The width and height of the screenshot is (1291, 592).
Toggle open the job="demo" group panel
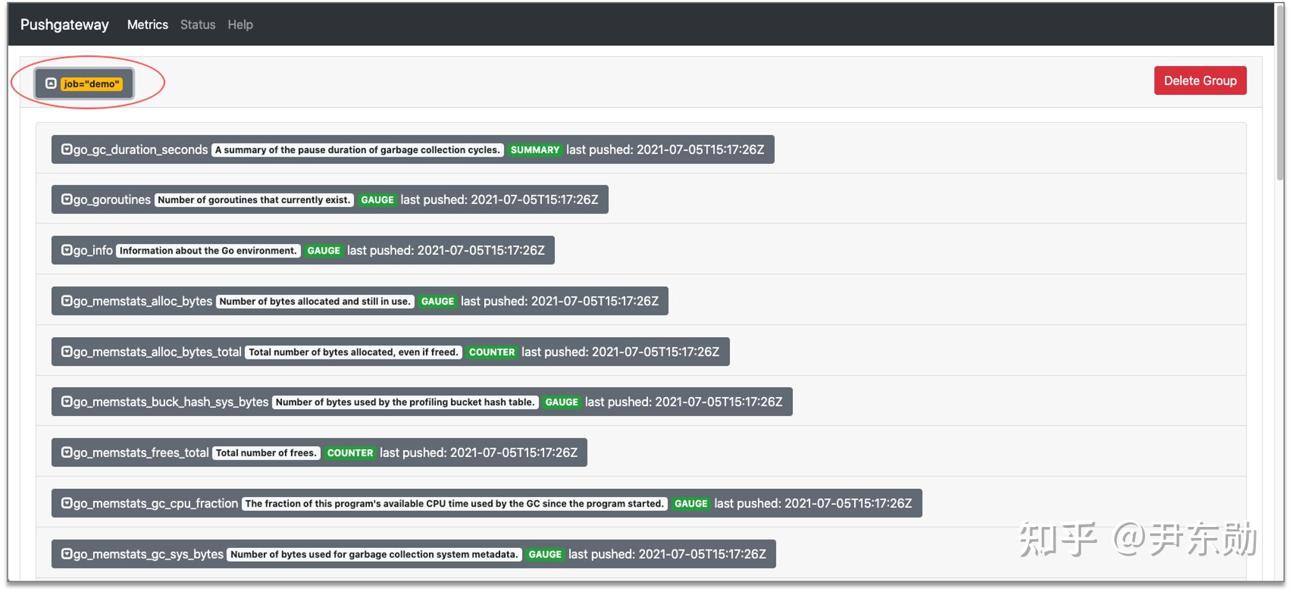(52, 82)
